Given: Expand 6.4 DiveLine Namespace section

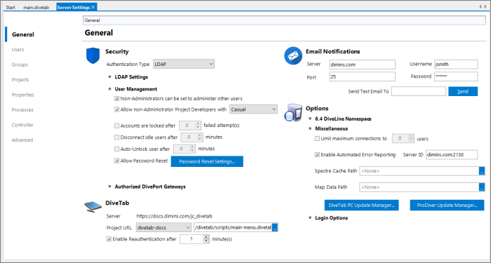Looking at the screenshot, I should (x=310, y=119).
